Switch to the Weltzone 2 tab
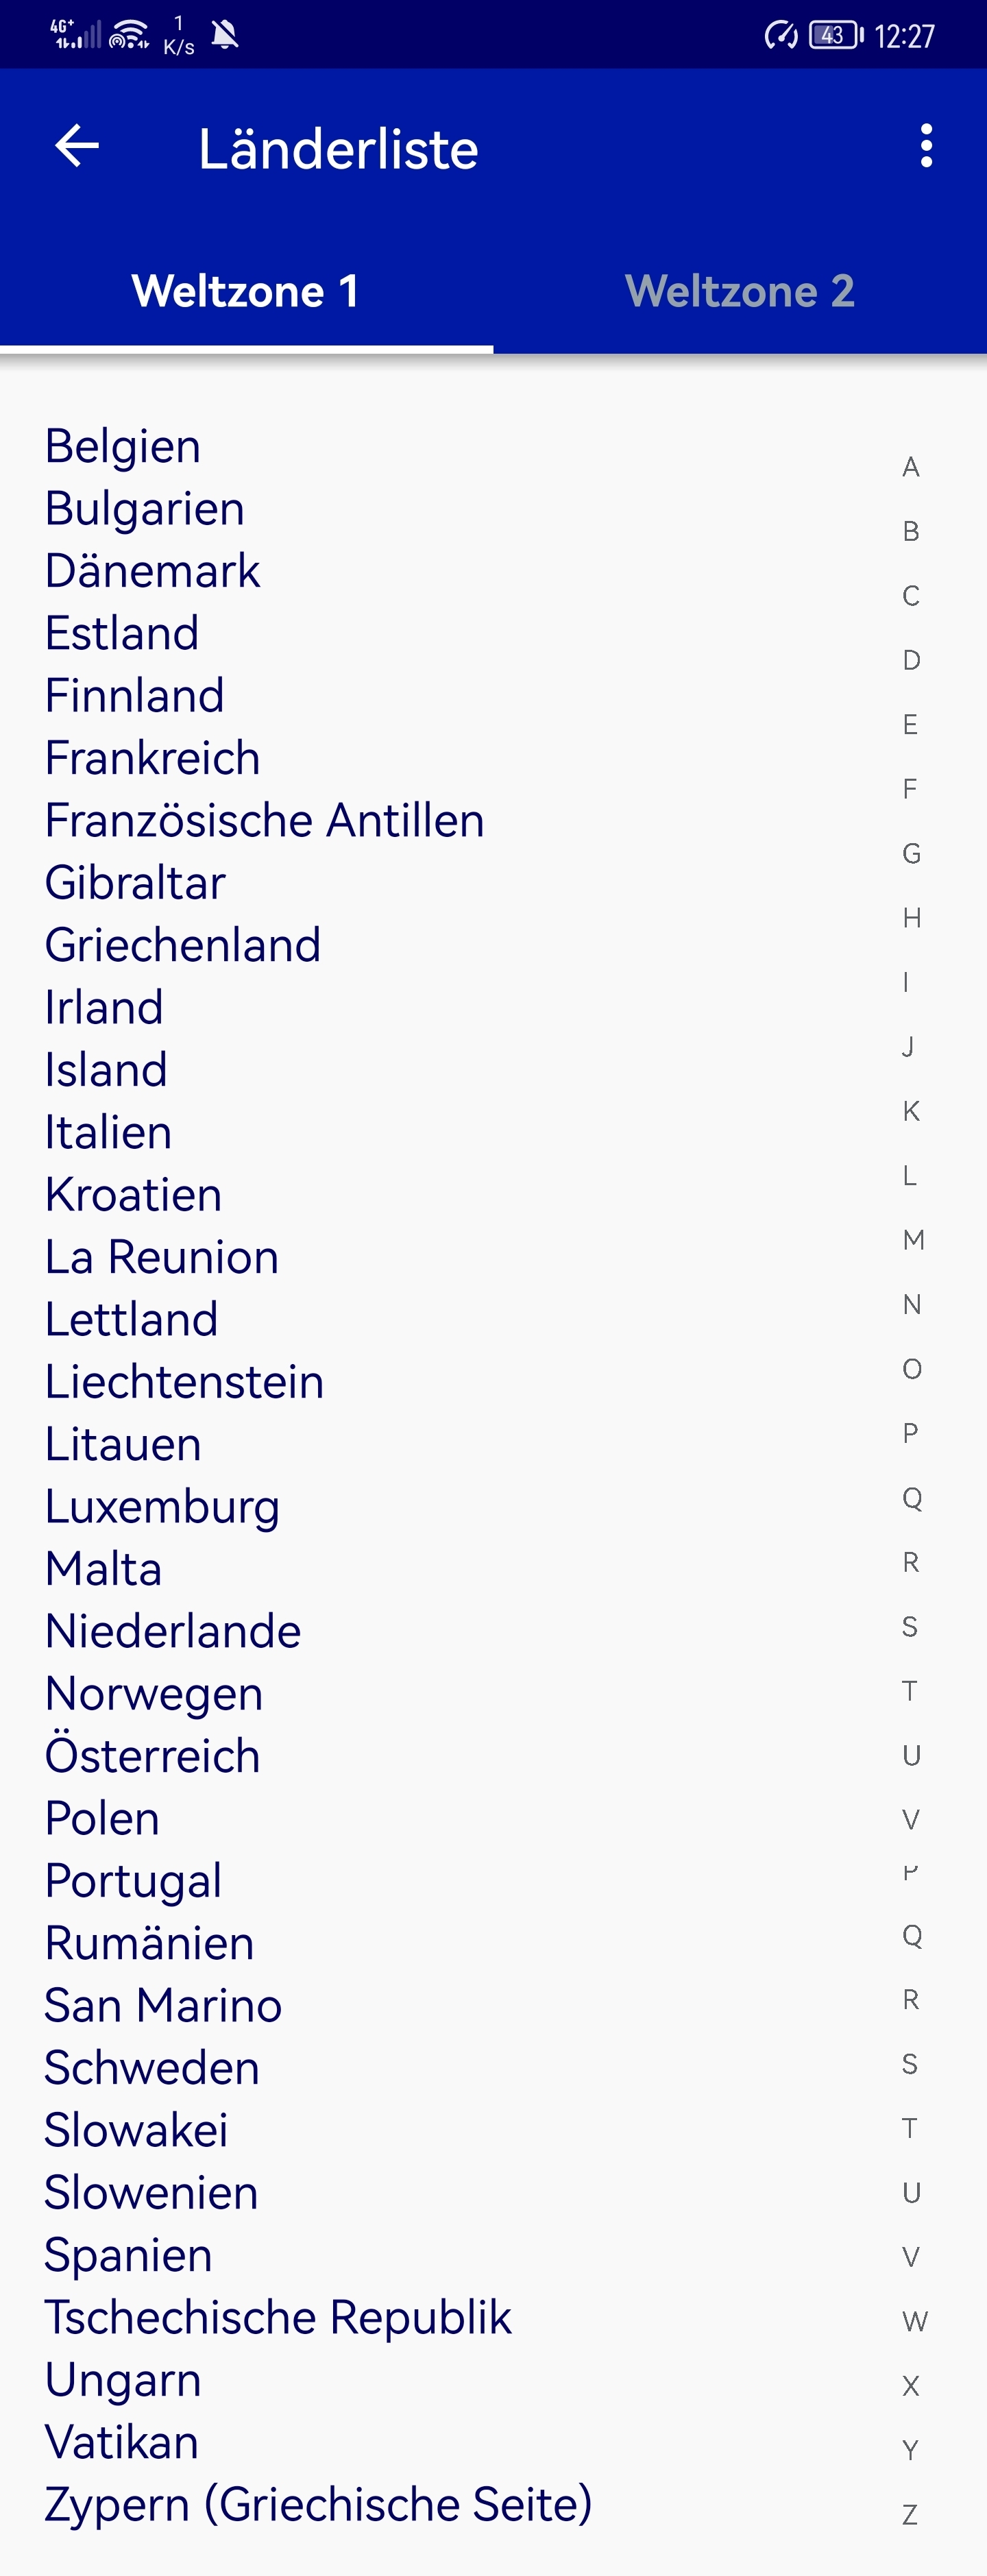Viewport: 987px width, 2576px height. point(740,292)
